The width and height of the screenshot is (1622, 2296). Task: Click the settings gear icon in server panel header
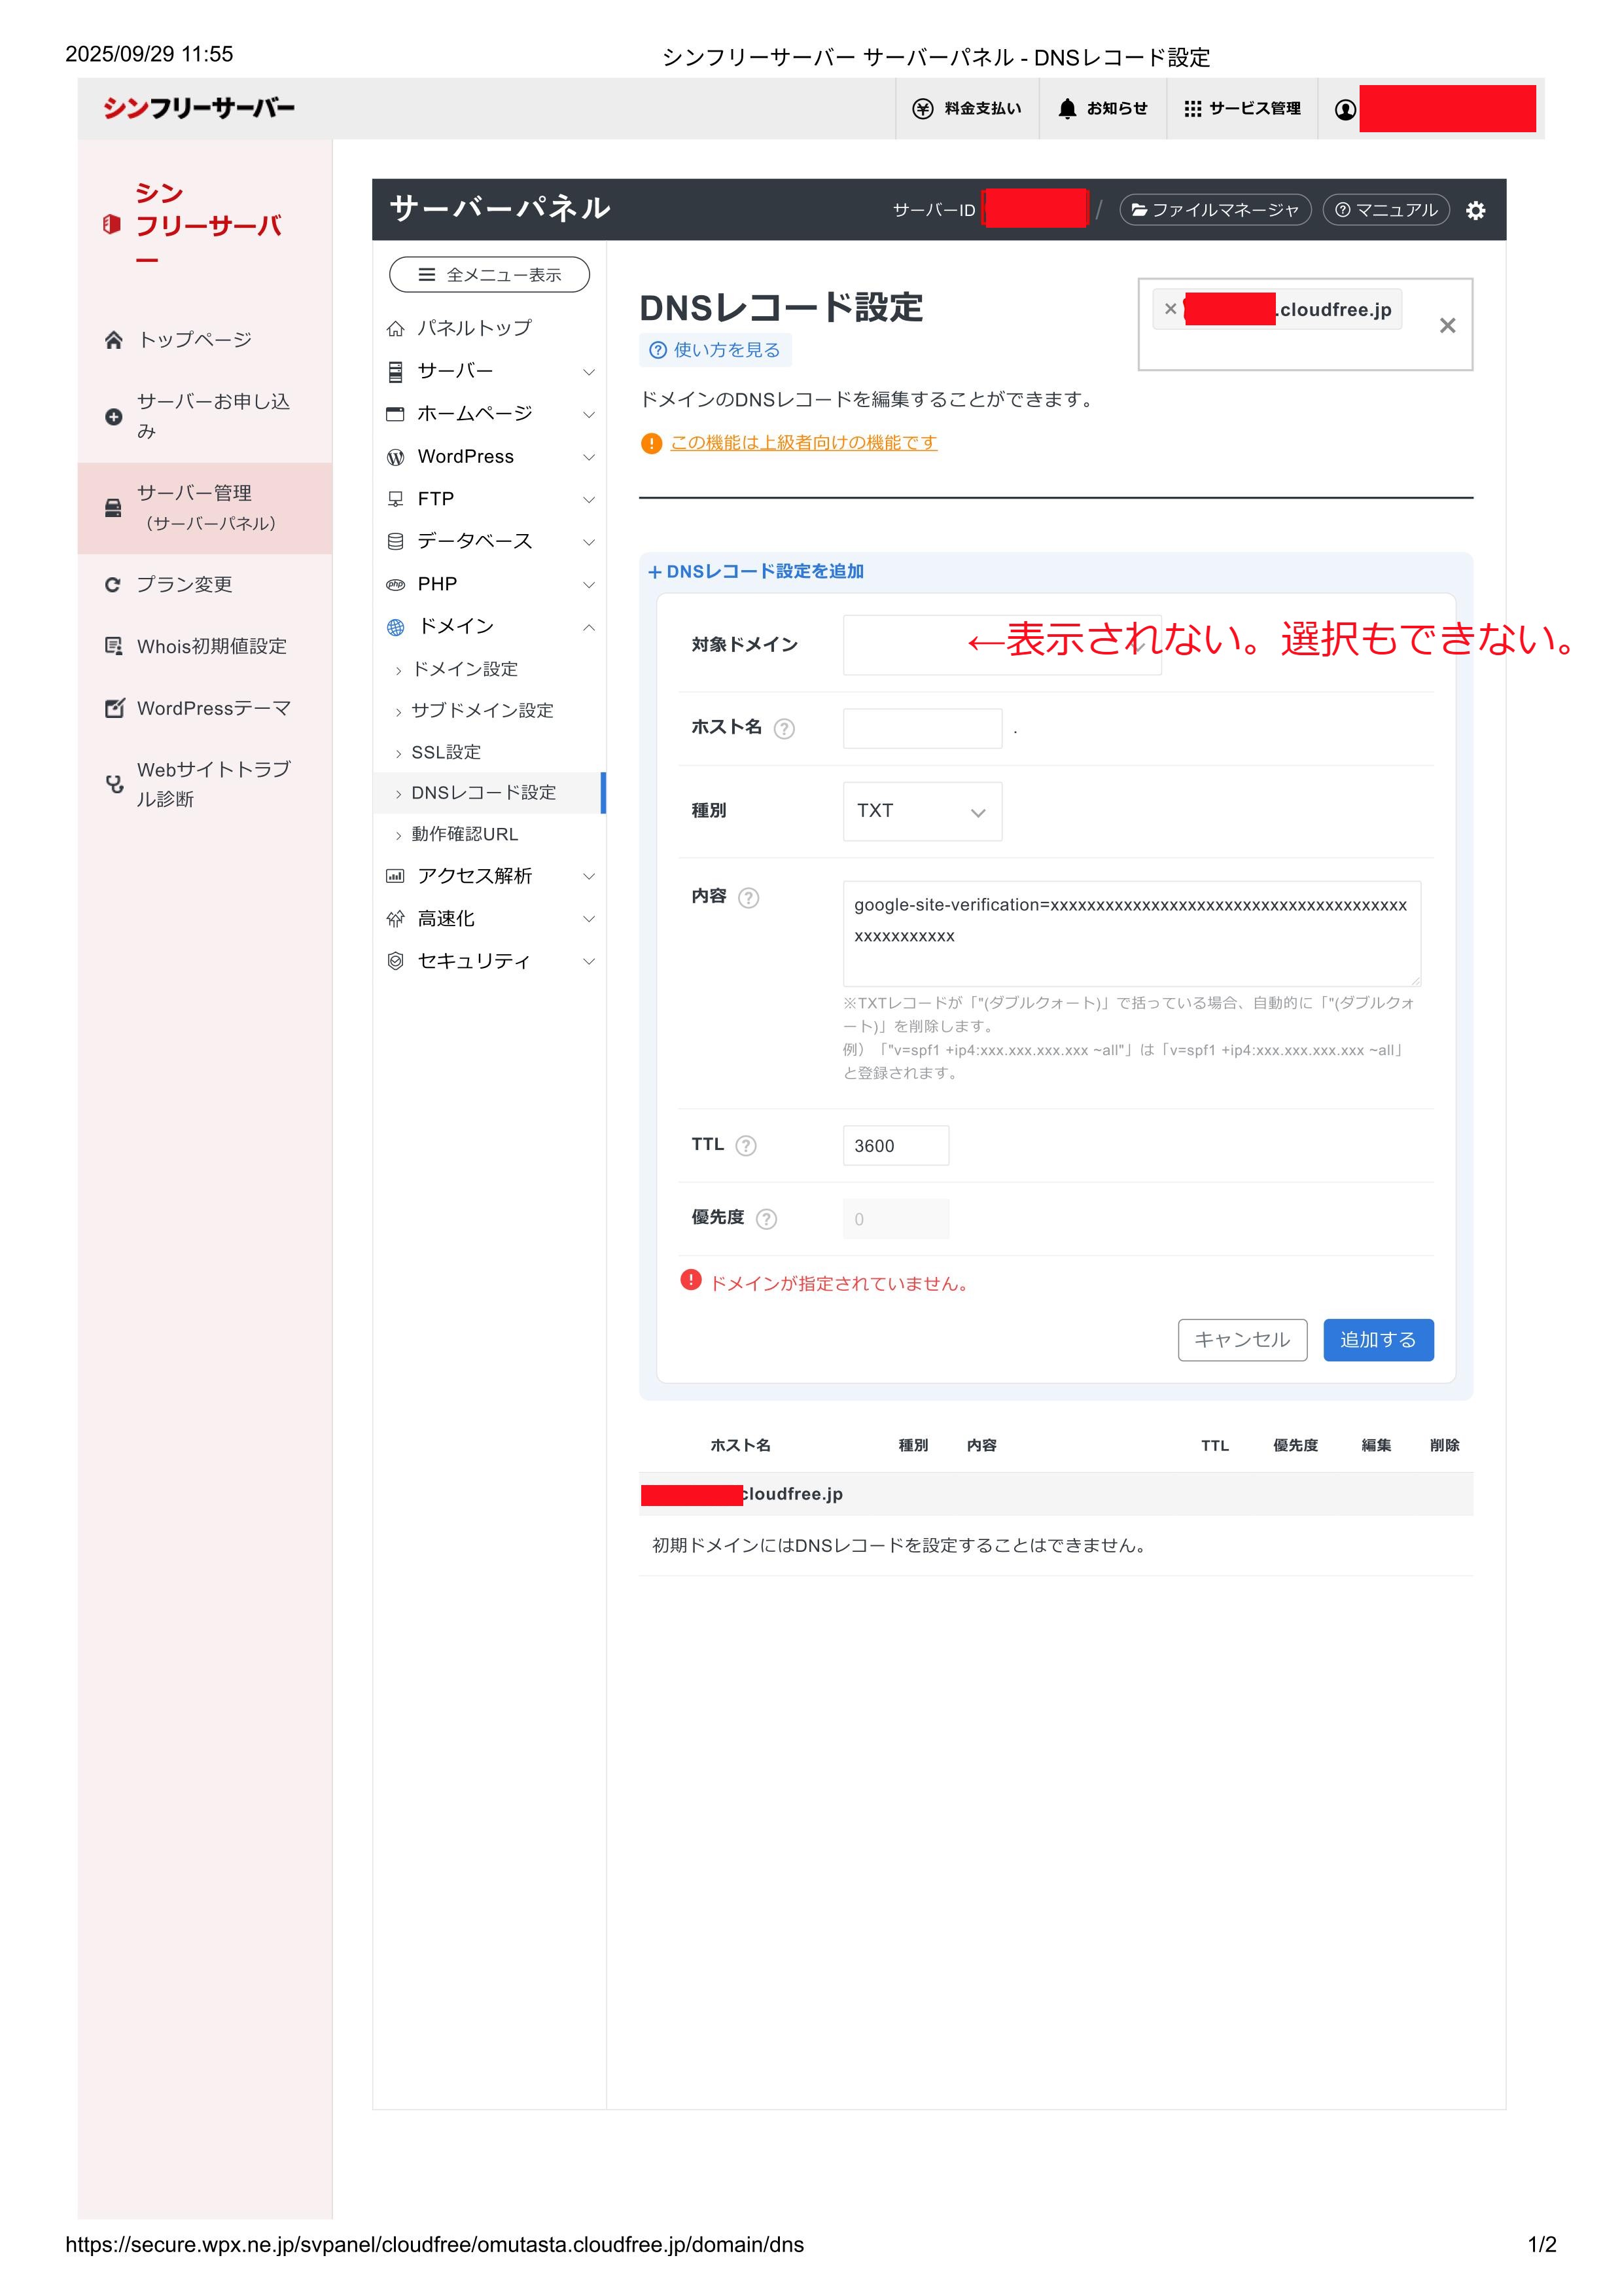(x=1475, y=210)
